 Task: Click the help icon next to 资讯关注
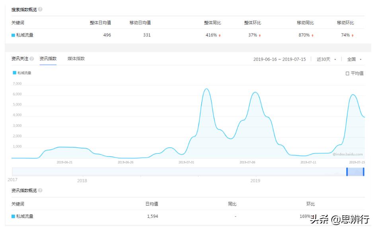[x=32, y=58]
